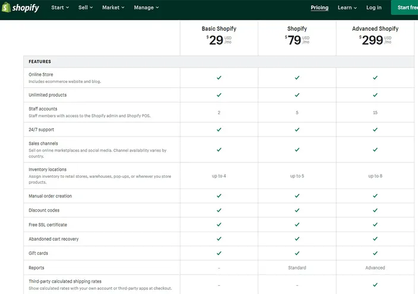Click the 'Abandoned cart recovery' feature label
Viewport: 418px width, 294px height.
[53, 239]
